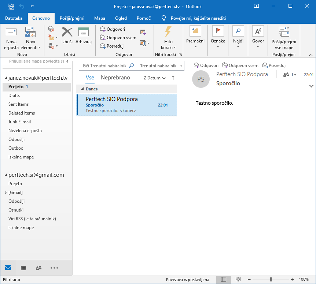Reverse sort order with up arrow

pos(173,78)
